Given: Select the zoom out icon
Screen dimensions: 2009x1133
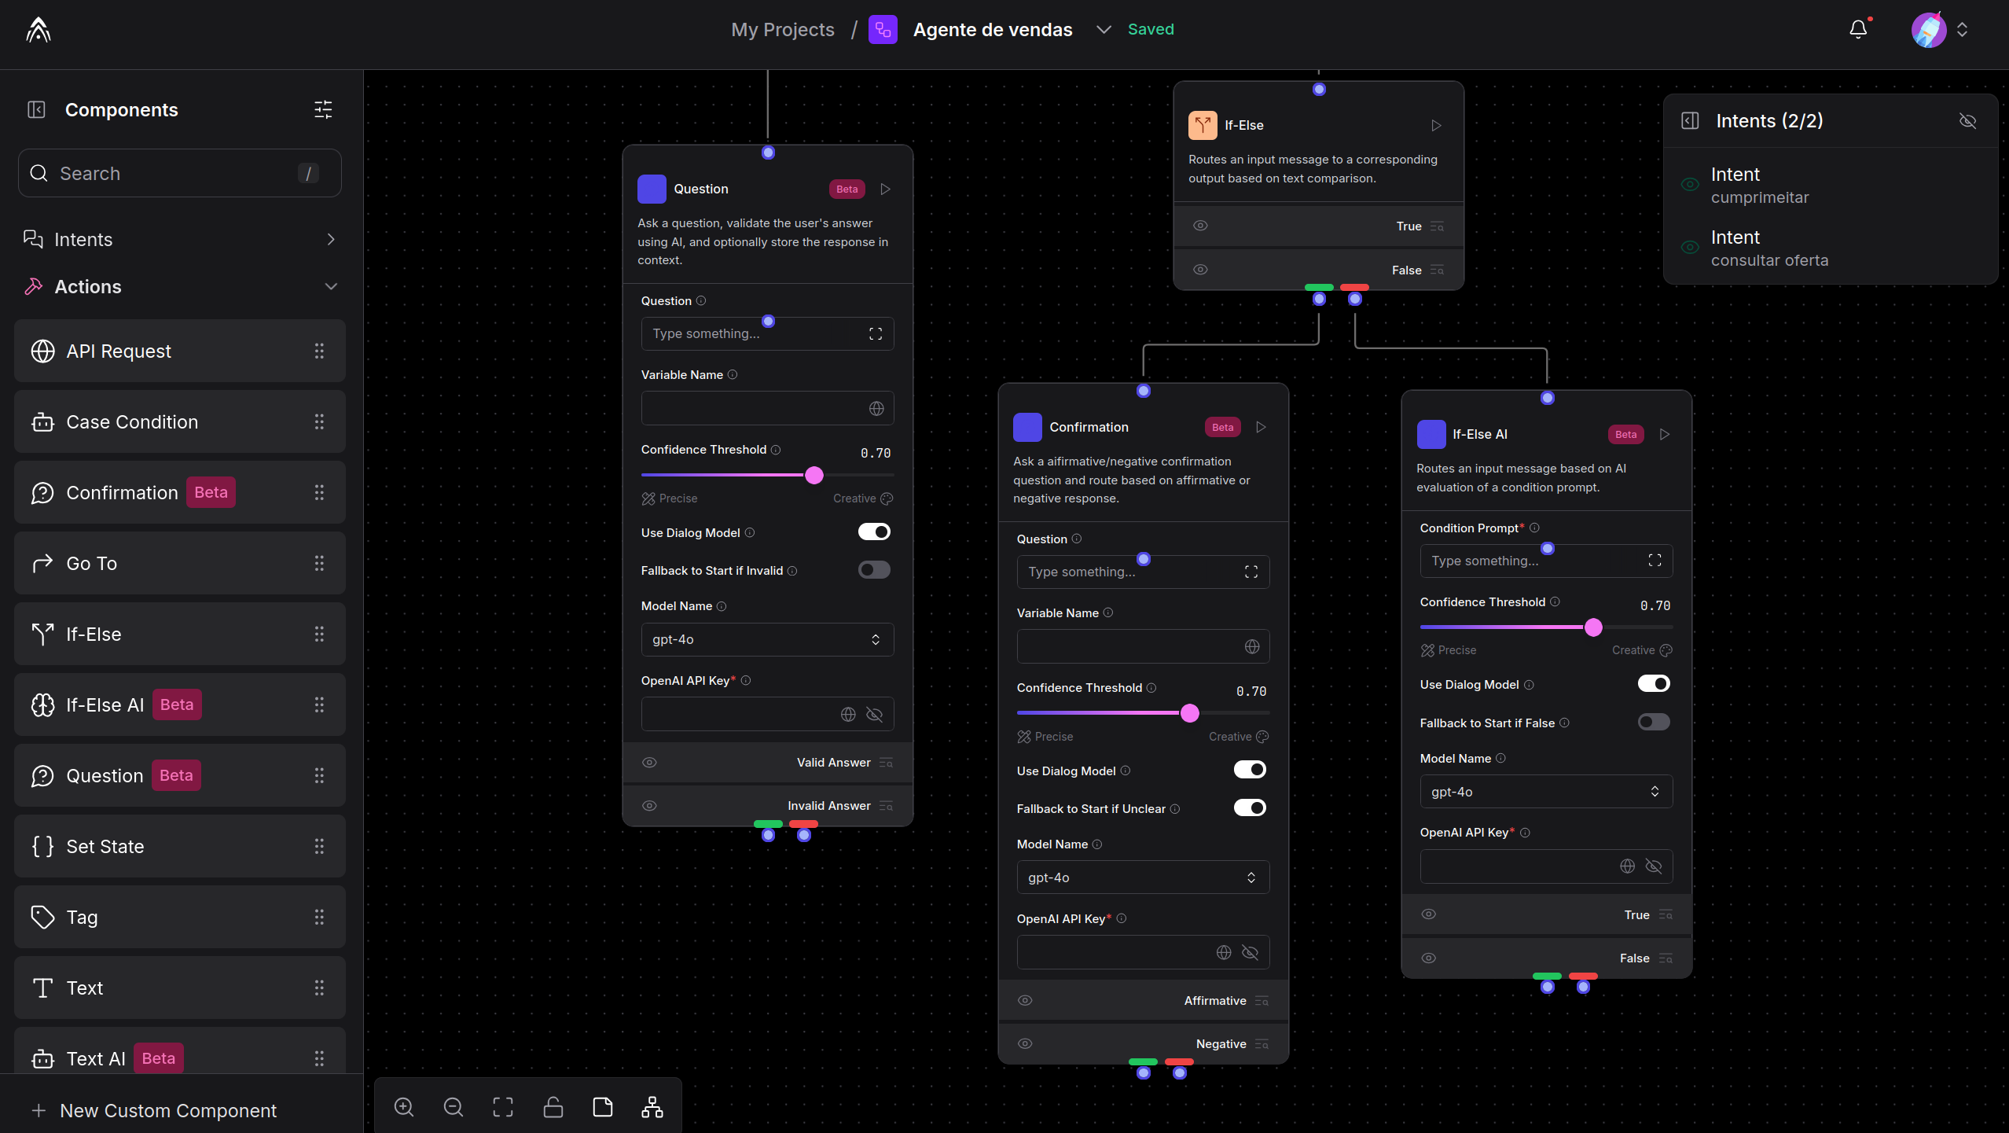Looking at the screenshot, I should point(454,1106).
